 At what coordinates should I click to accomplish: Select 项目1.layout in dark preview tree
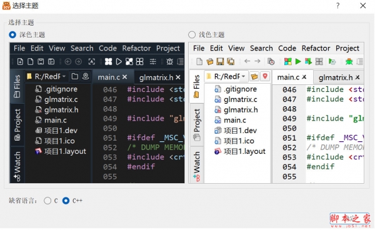coord(61,151)
